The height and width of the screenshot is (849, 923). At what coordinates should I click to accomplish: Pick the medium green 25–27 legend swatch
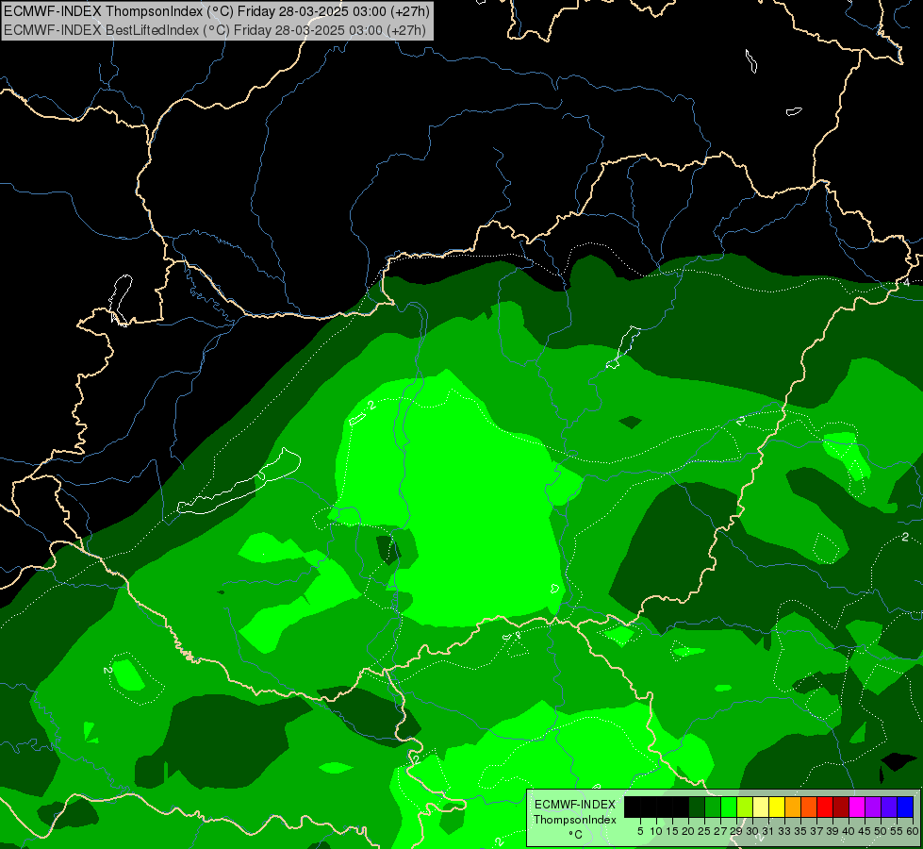712,807
